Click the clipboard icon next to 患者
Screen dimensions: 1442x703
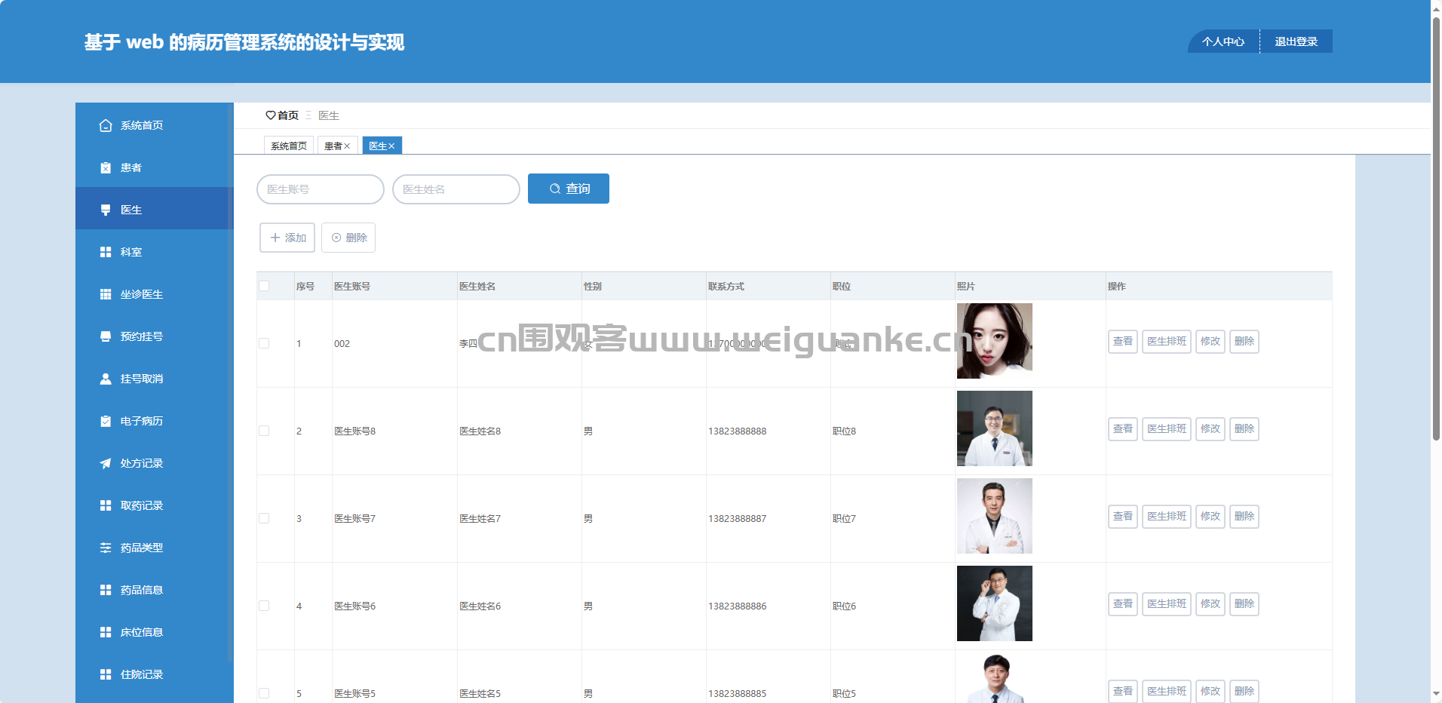point(106,167)
